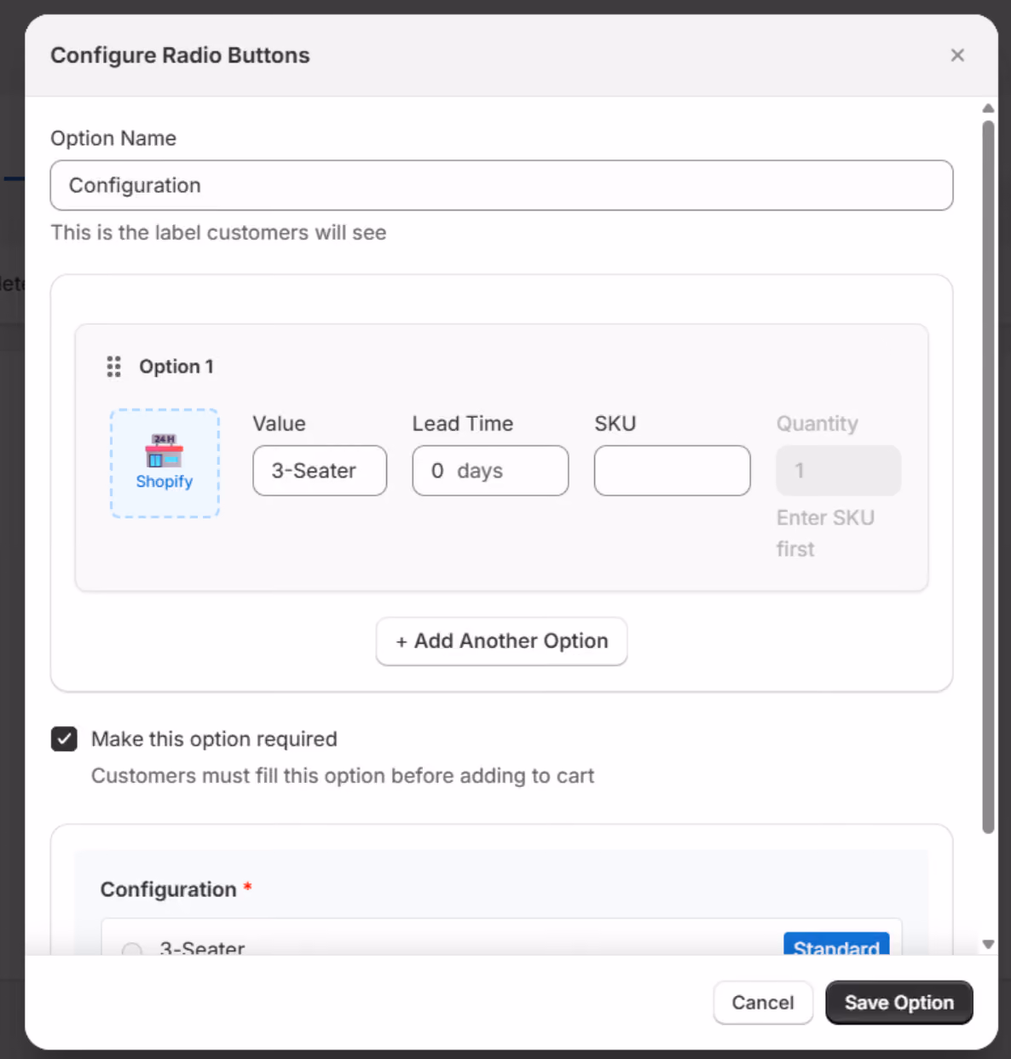Click the 'Enter SKU first' hint text
The height and width of the screenshot is (1059, 1011).
coord(825,533)
